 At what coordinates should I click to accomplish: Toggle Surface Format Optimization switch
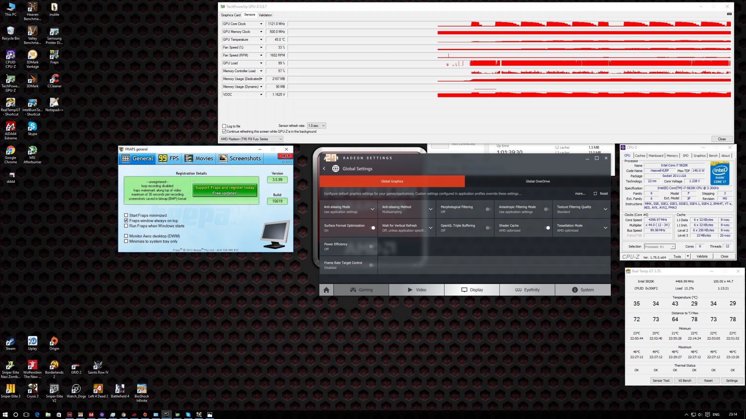coord(372,228)
